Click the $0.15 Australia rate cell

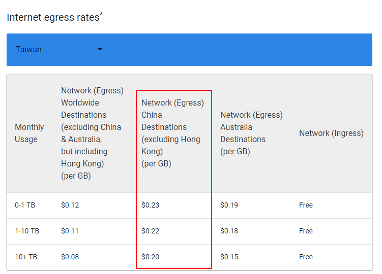pyautogui.click(x=229, y=257)
